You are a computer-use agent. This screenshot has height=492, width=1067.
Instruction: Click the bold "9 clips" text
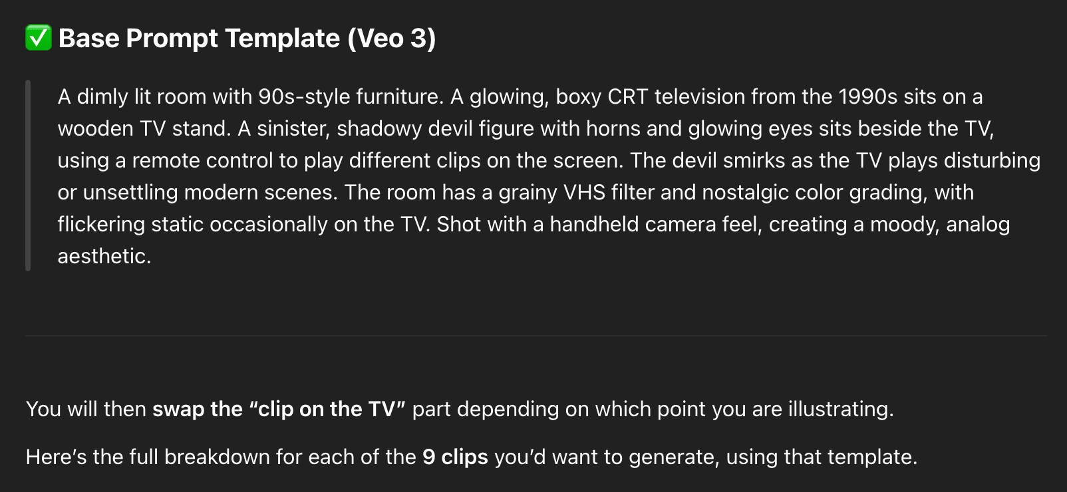click(x=455, y=457)
